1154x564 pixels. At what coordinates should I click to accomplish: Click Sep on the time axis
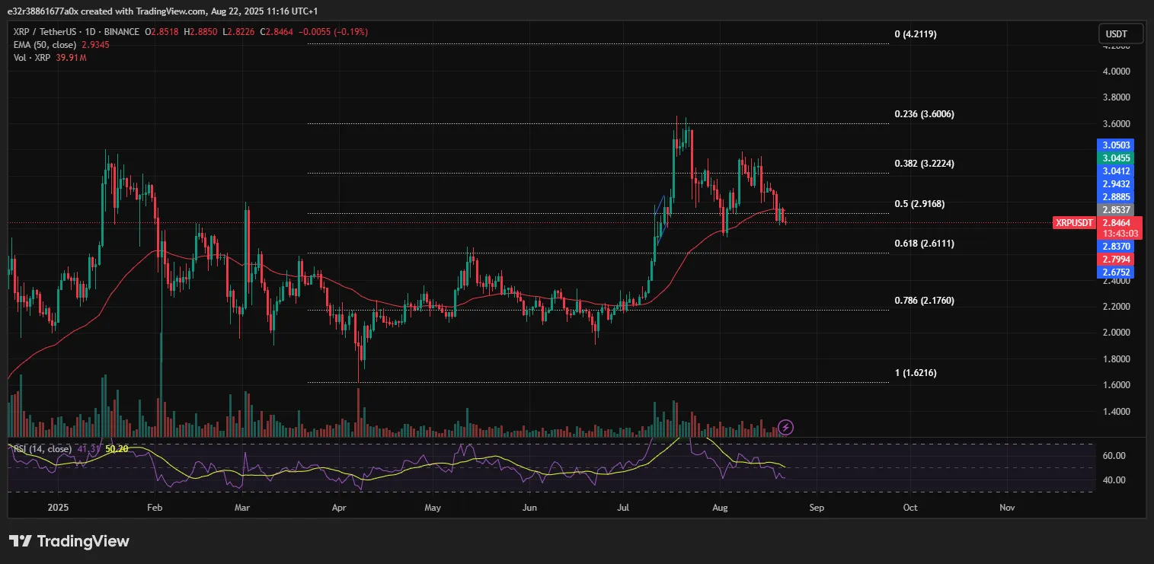click(817, 507)
